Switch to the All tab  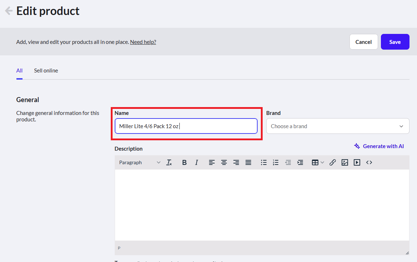pyautogui.click(x=19, y=71)
